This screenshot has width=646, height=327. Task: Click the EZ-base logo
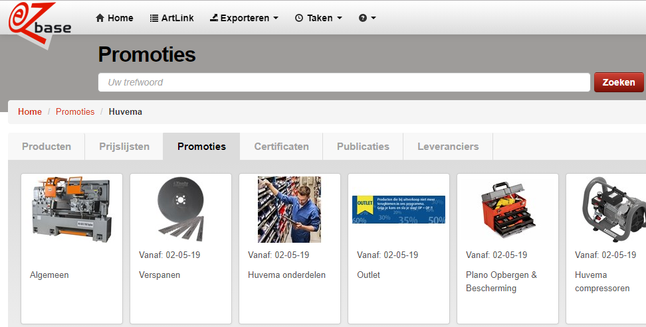[40, 25]
